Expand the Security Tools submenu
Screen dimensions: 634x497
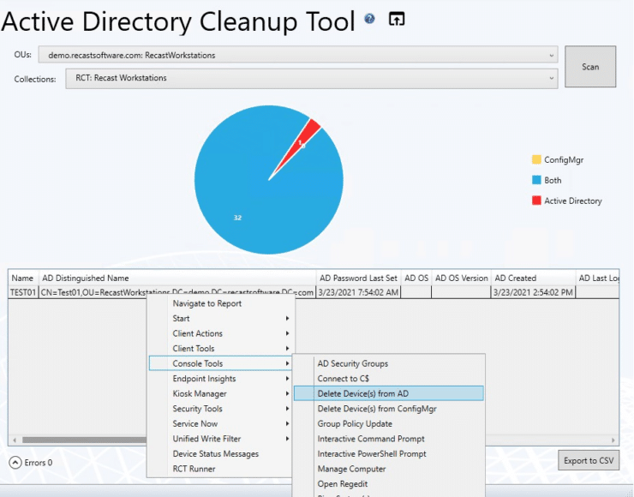click(220, 409)
